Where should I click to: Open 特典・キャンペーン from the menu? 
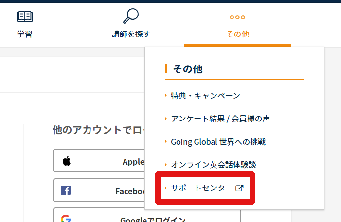tap(205, 96)
